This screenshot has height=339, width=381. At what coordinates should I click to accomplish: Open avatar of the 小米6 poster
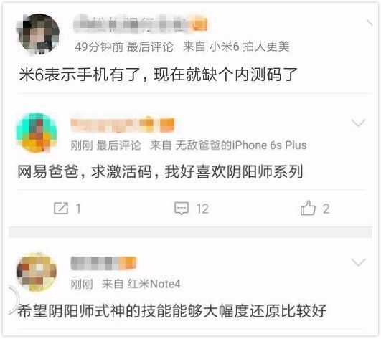pyautogui.click(x=38, y=34)
